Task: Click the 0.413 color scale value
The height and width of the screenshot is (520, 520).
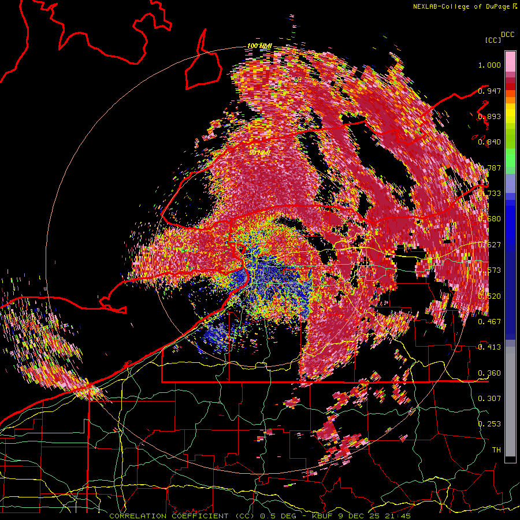Action: click(489, 347)
